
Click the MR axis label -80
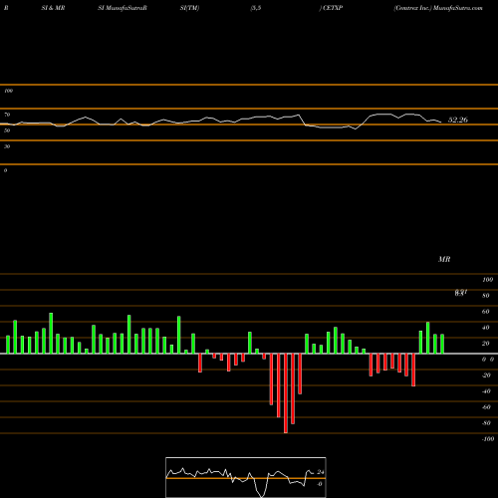click(x=486, y=423)
